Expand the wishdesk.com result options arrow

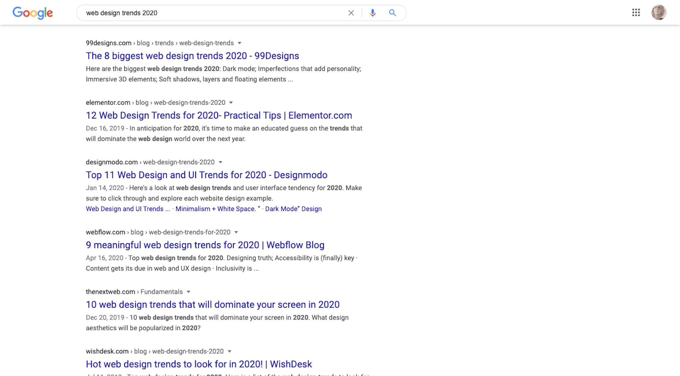(230, 351)
